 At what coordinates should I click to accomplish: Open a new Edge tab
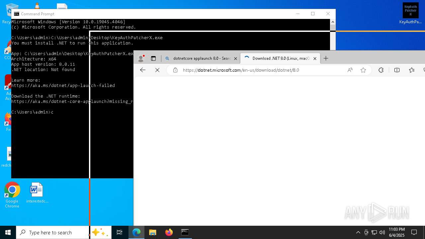326,58
